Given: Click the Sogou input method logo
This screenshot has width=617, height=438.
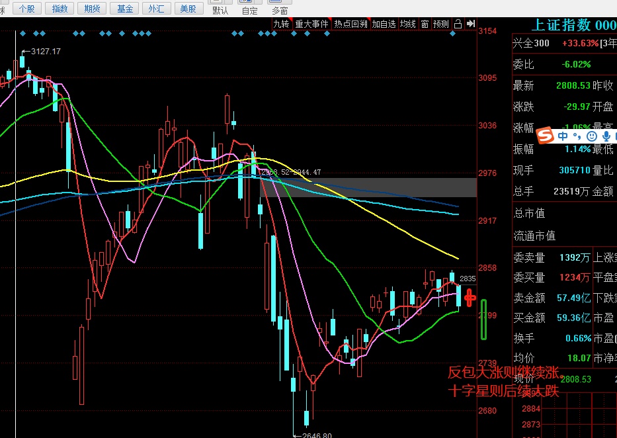Looking at the screenshot, I should click(546, 136).
